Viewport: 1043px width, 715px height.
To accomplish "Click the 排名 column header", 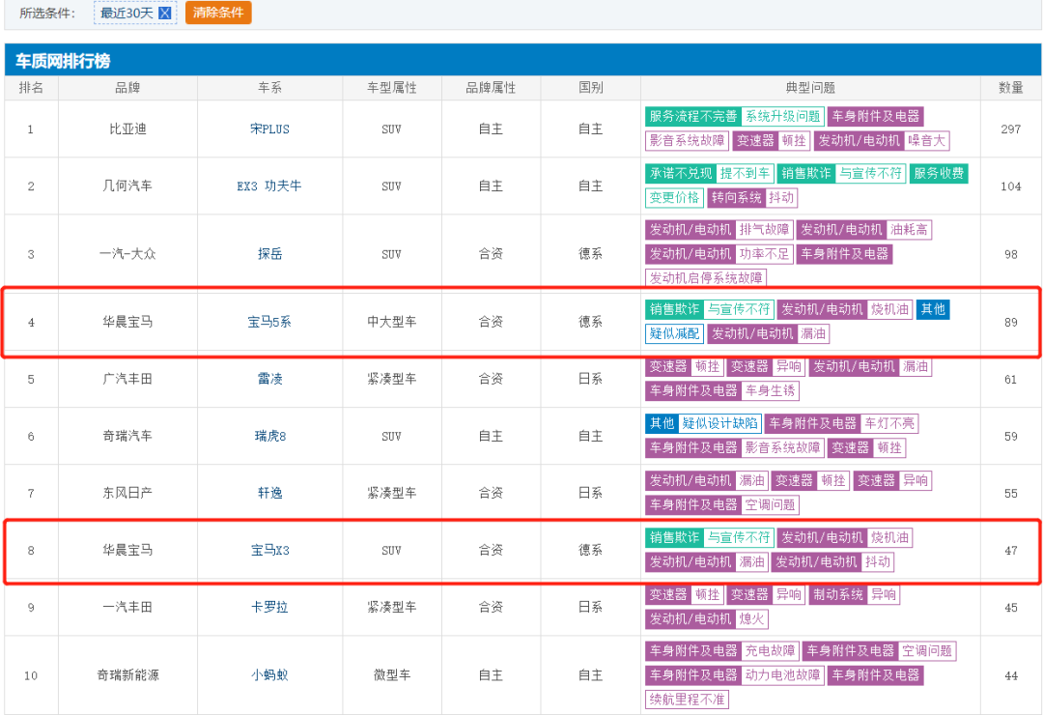I will 31,88.
